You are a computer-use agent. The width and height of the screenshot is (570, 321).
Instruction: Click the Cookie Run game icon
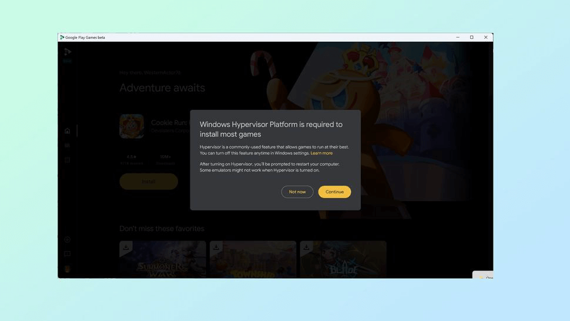pos(132,126)
